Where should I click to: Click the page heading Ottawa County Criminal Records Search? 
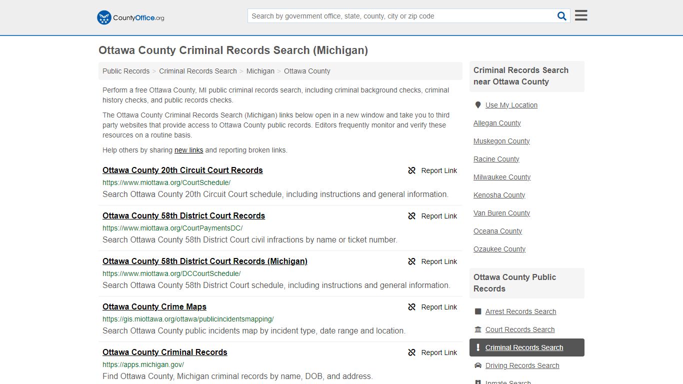tap(233, 50)
